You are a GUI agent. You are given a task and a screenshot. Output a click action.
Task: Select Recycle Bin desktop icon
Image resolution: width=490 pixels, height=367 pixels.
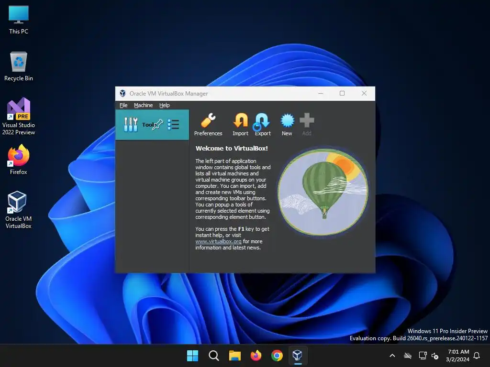coord(19,67)
